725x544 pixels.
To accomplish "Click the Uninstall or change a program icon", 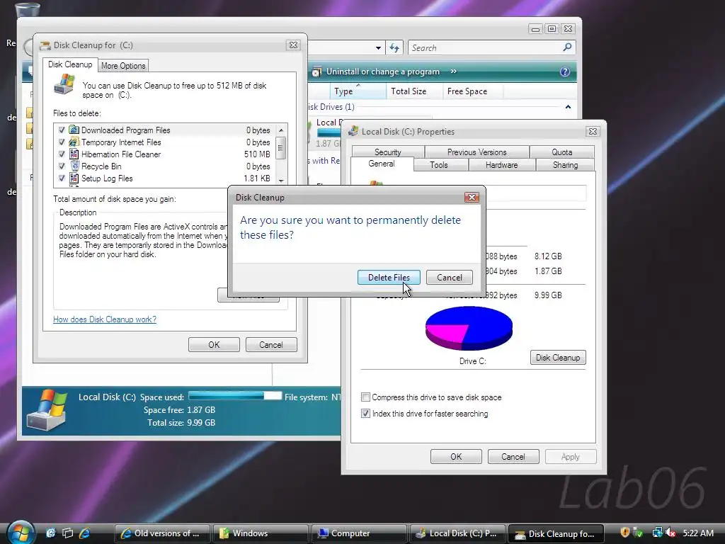I will click(316, 72).
